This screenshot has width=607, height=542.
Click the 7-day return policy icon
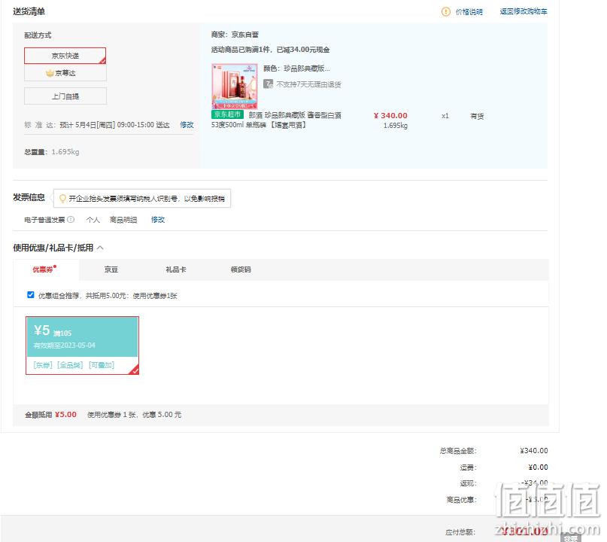click(268, 84)
